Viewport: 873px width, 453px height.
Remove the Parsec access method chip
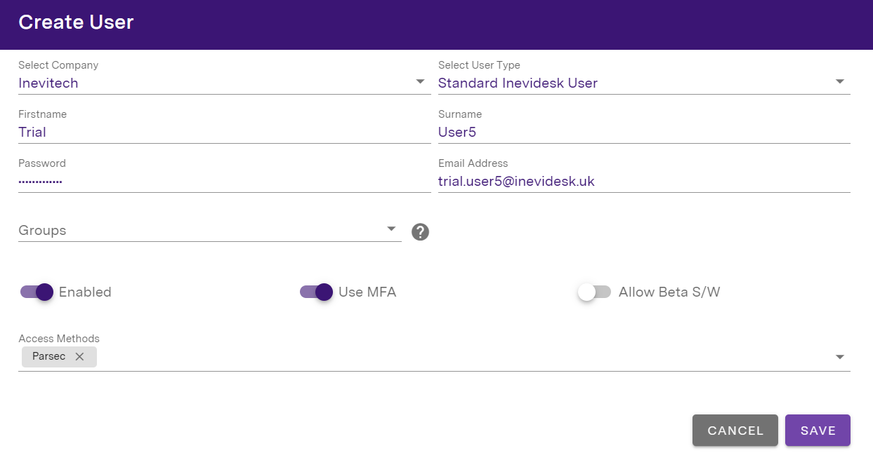click(79, 356)
